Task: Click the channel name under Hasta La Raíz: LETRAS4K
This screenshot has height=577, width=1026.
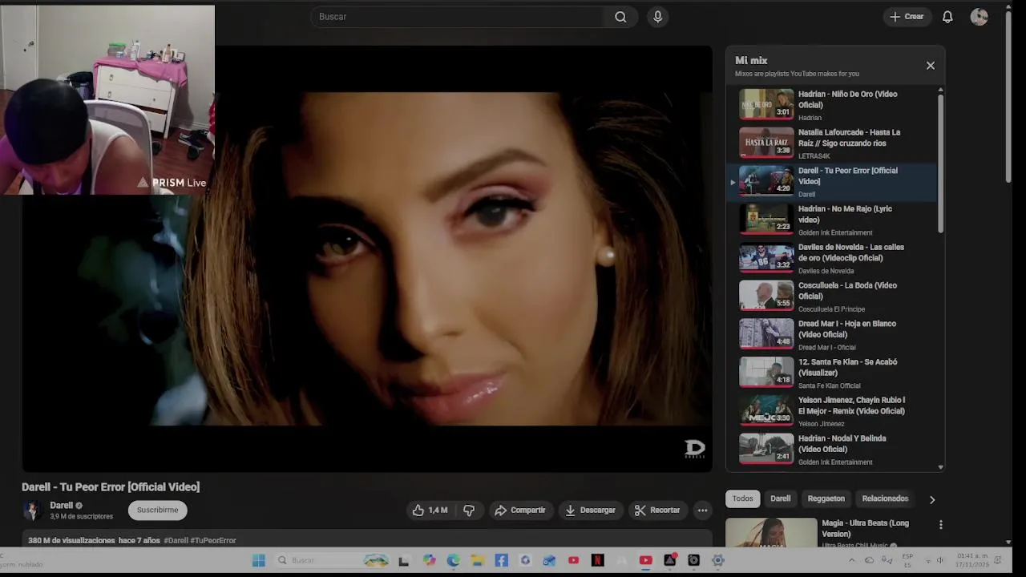Action: [814, 156]
